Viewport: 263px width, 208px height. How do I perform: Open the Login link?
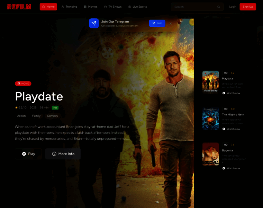click(x=233, y=7)
